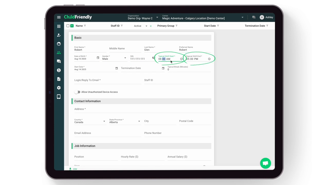Open the settings gear in sidebar
The image size is (329, 185).
coord(59,88)
